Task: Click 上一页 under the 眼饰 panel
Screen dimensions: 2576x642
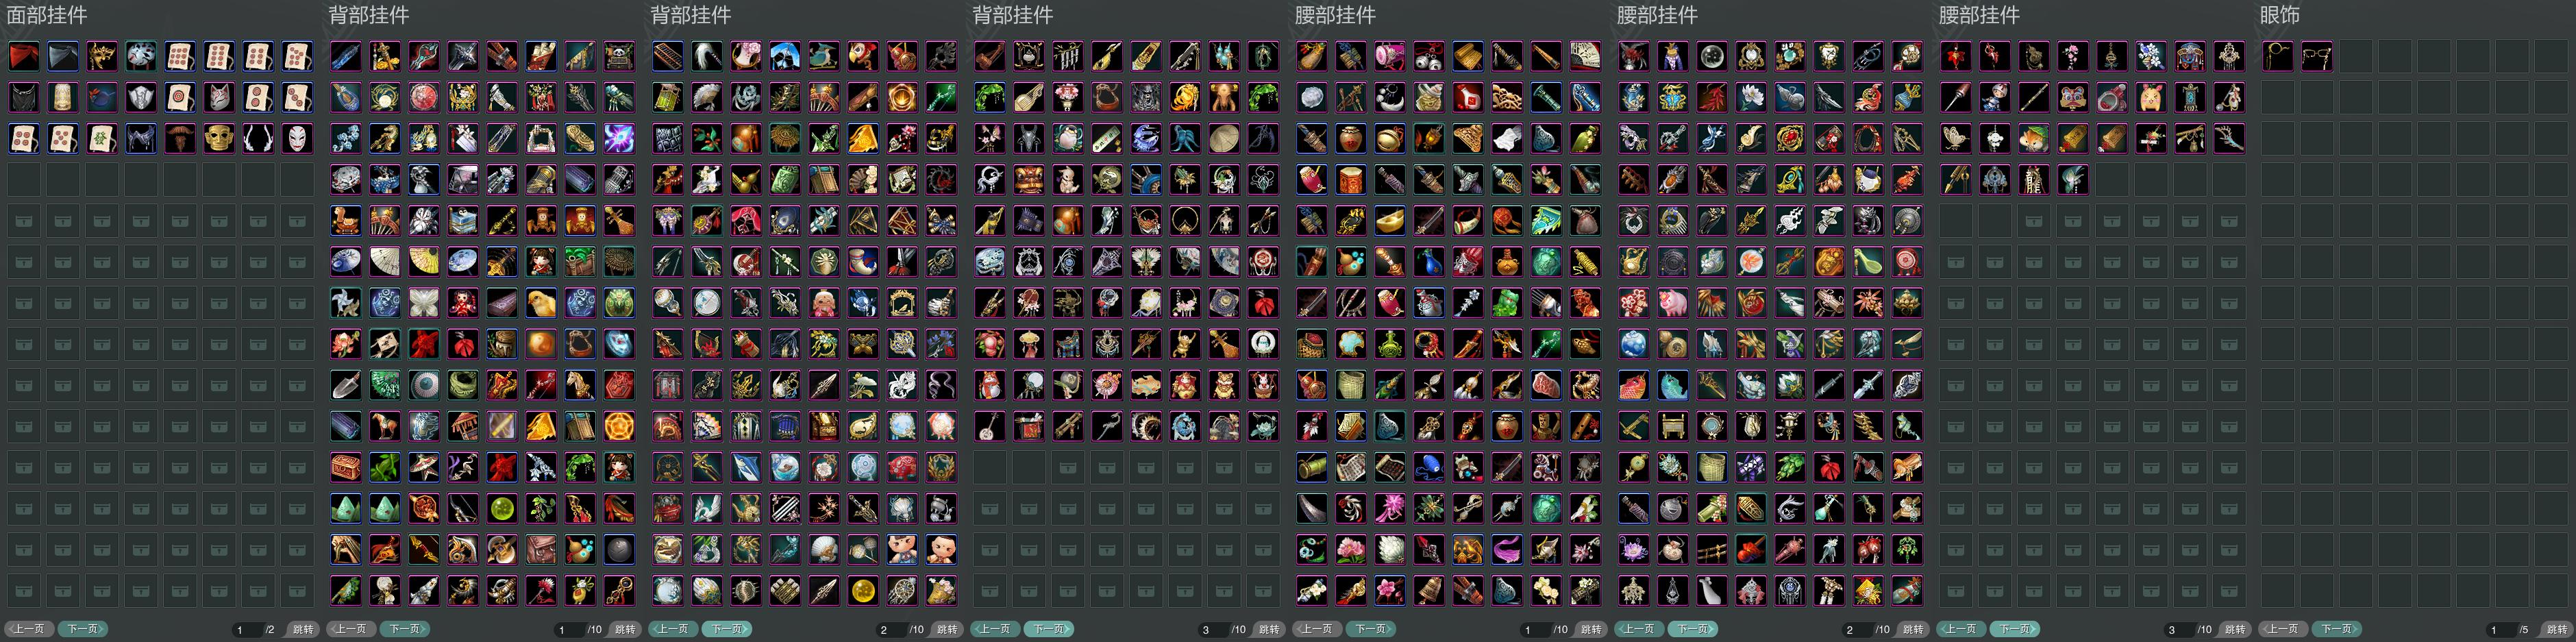Action: [2282, 629]
